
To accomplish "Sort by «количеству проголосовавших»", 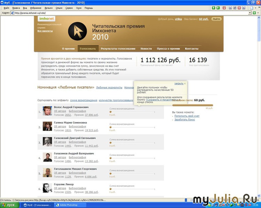I will pyautogui.click(x=116, y=100).
